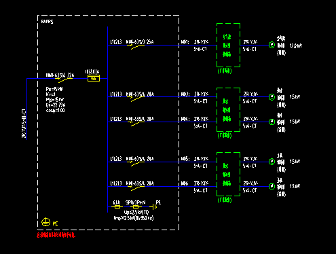Click the panel name label at top-left of dashed box
336x254 pixels.
(x=47, y=22)
